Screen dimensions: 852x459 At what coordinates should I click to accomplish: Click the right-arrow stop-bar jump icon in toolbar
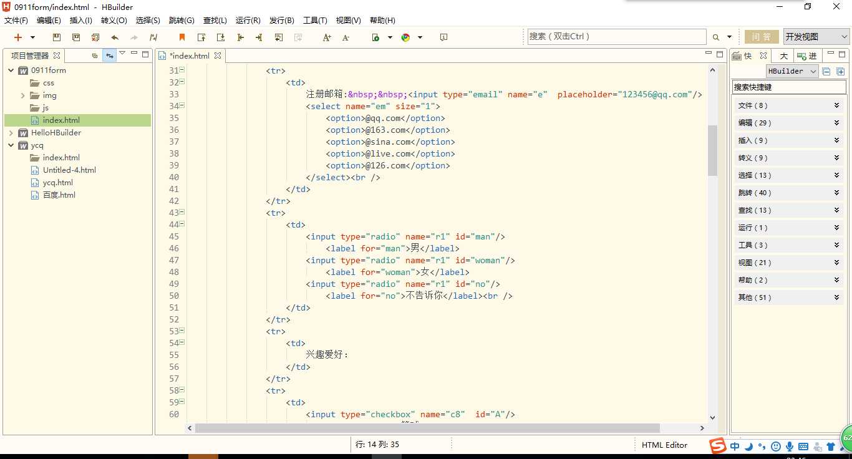point(259,37)
